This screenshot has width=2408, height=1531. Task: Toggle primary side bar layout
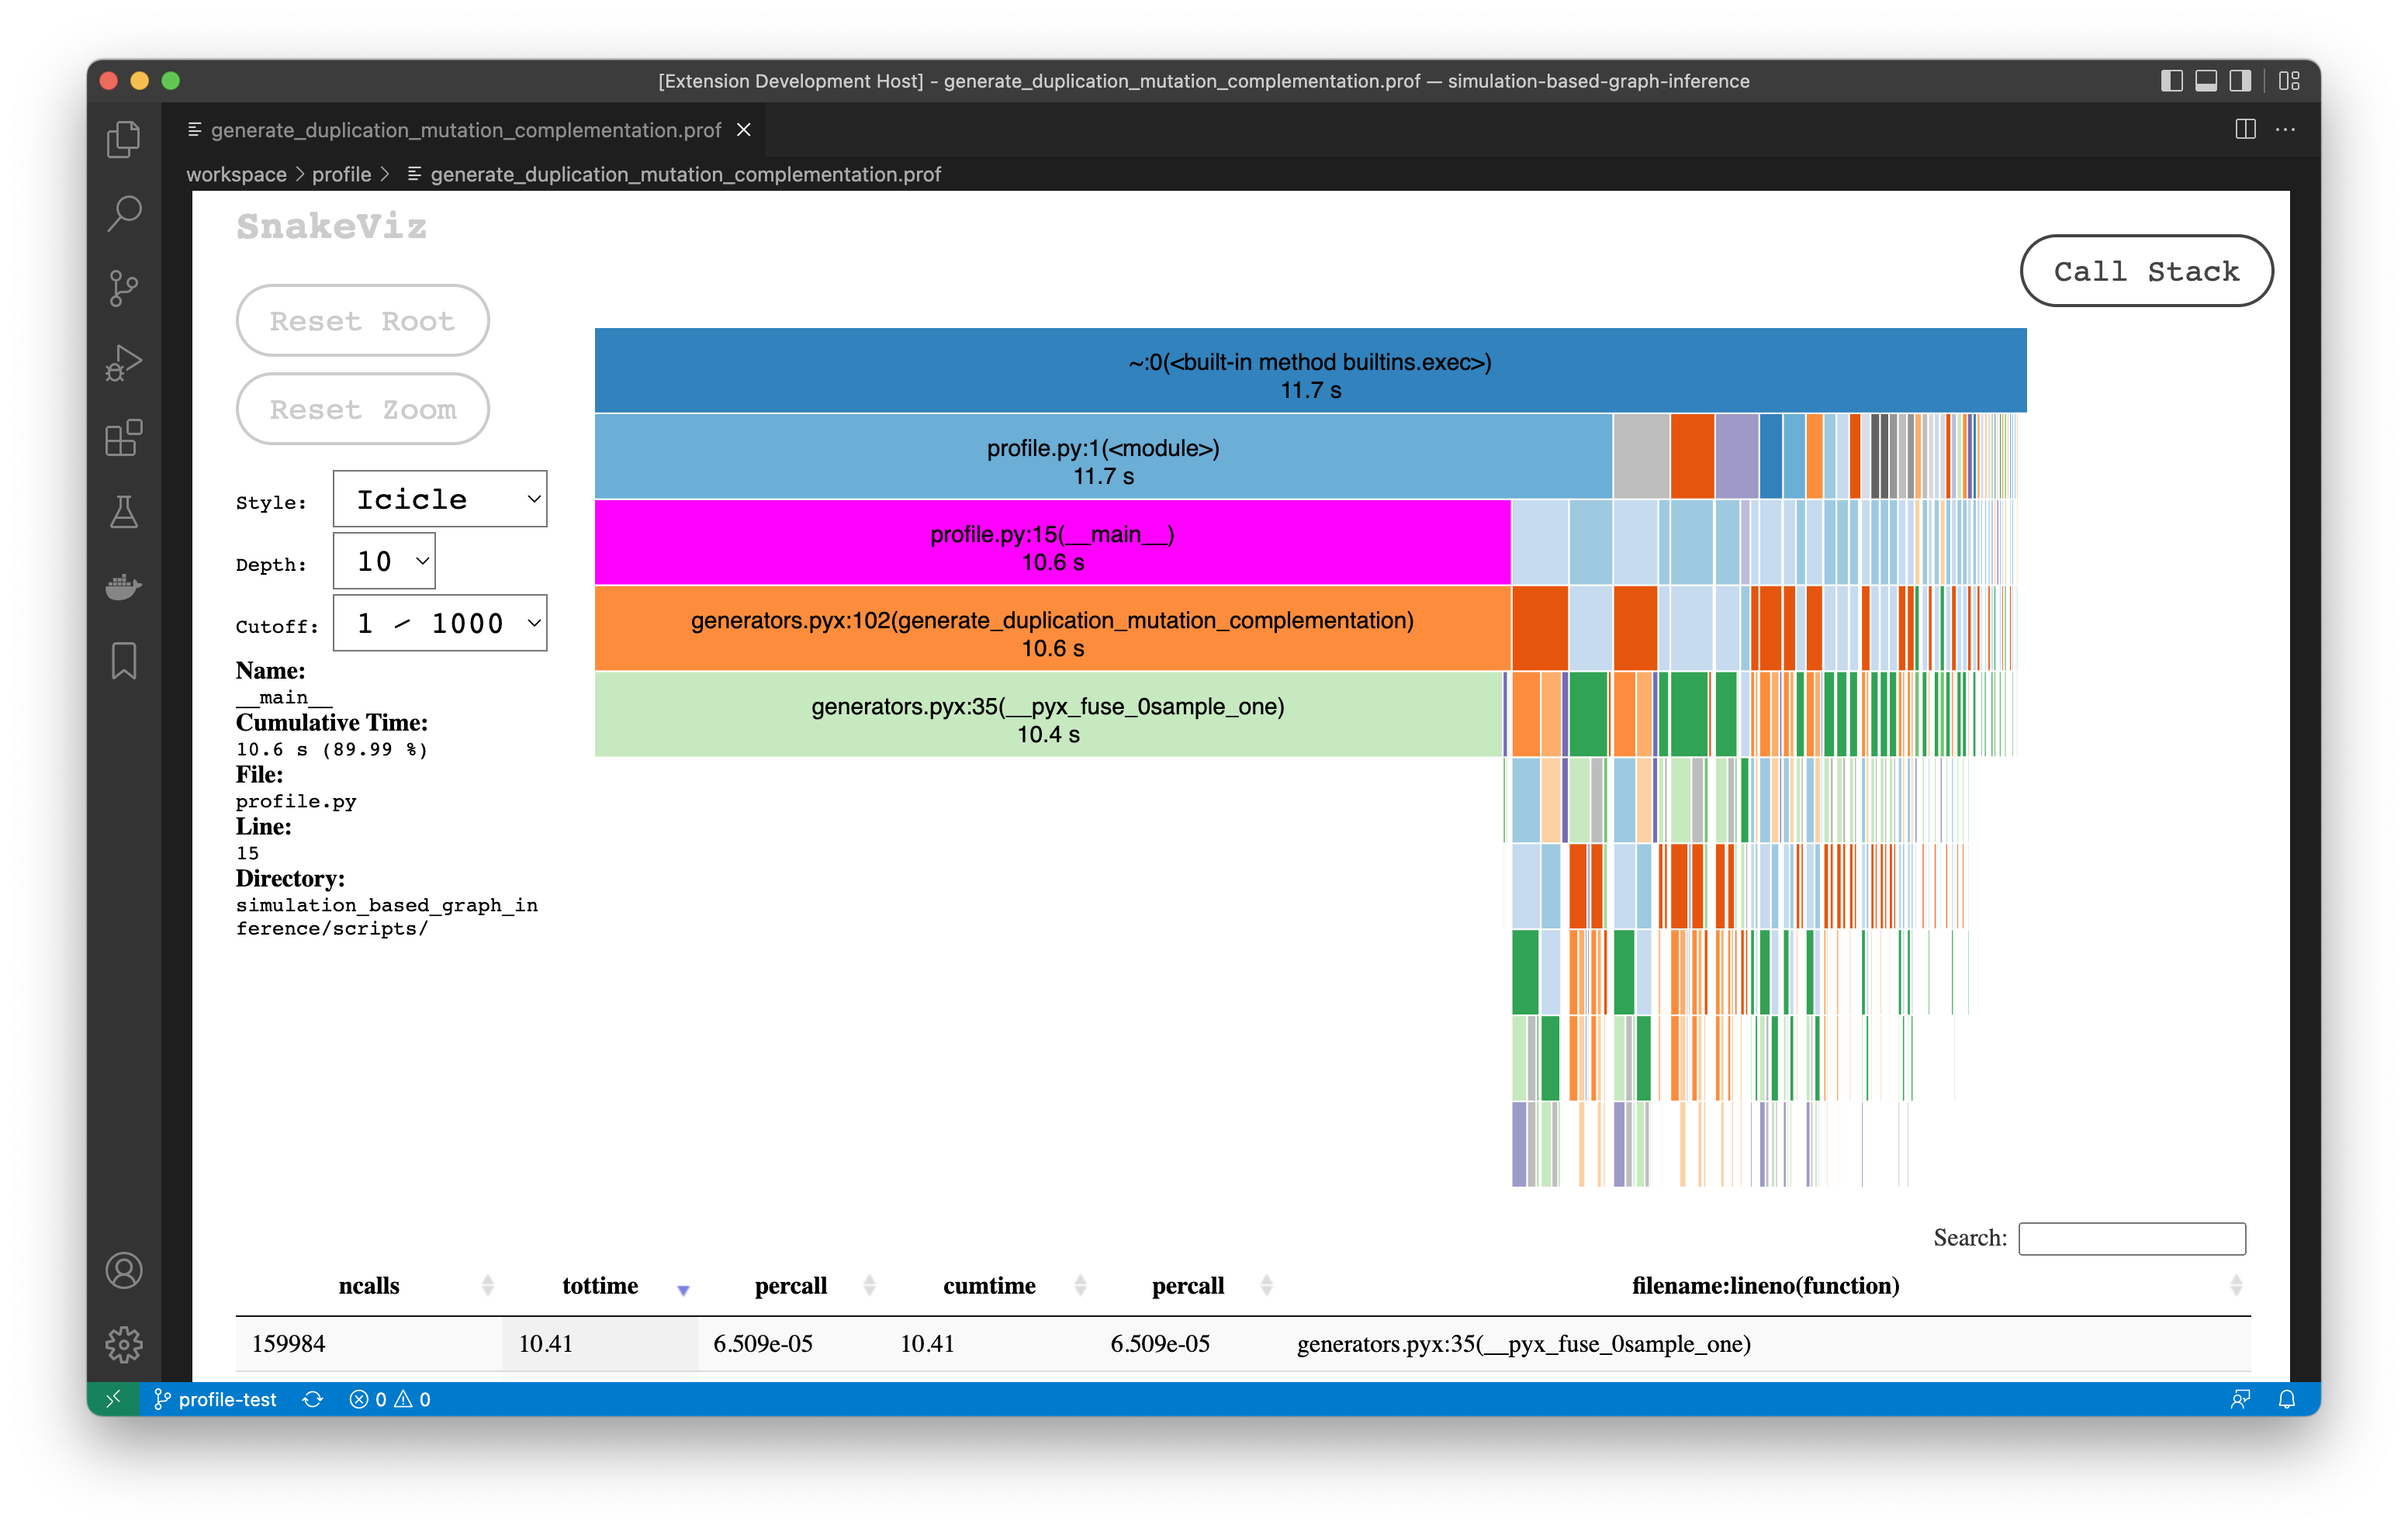tap(2171, 81)
